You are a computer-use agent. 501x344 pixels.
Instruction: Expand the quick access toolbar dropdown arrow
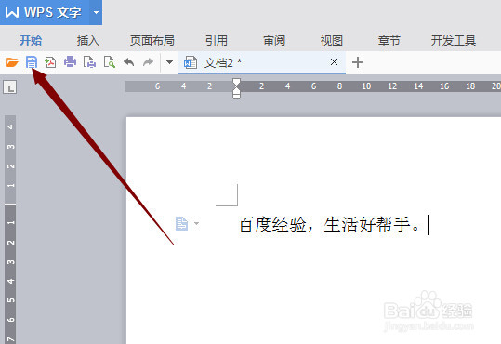pyautogui.click(x=170, y=62)
